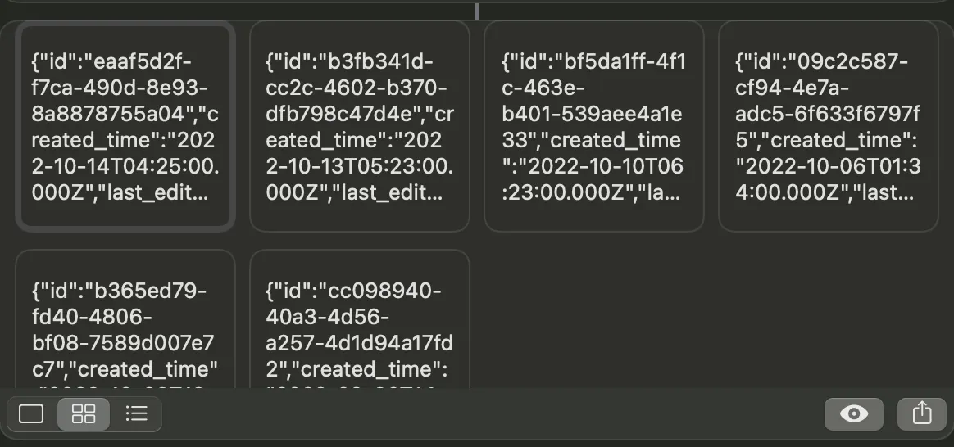Viewport: 954px width, 447px height.
Task: Toggle the eye preview button
Action: [x=854, y=414]
